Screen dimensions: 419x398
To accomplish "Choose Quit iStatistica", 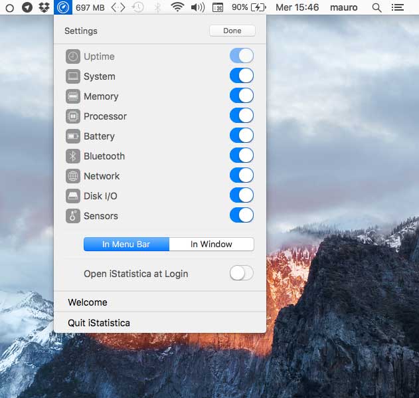I will coord(160,323).
